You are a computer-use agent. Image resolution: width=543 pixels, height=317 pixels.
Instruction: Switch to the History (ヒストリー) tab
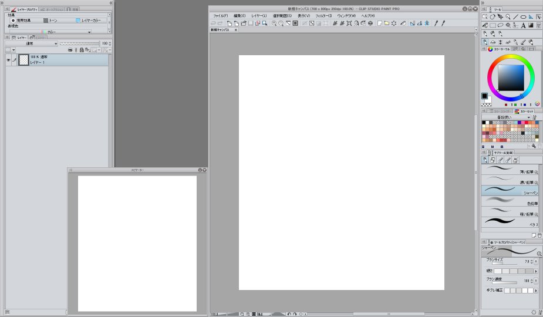click(36, 37)
